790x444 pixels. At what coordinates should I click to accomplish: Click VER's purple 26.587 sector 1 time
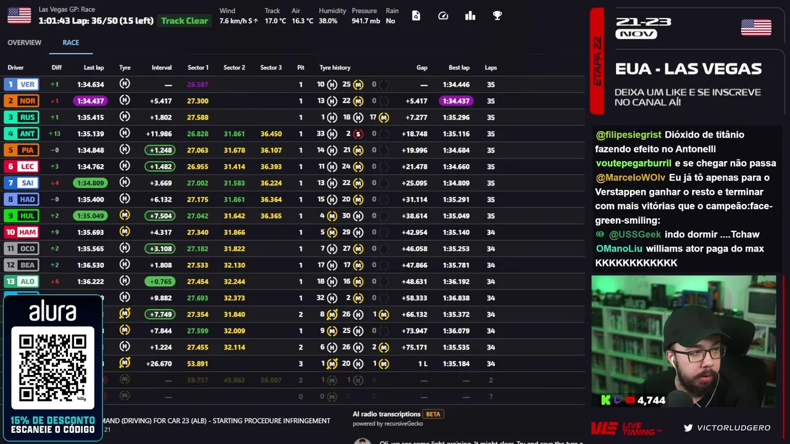197,84
